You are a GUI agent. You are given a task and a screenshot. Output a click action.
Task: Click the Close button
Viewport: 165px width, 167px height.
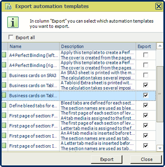point(147,159)
